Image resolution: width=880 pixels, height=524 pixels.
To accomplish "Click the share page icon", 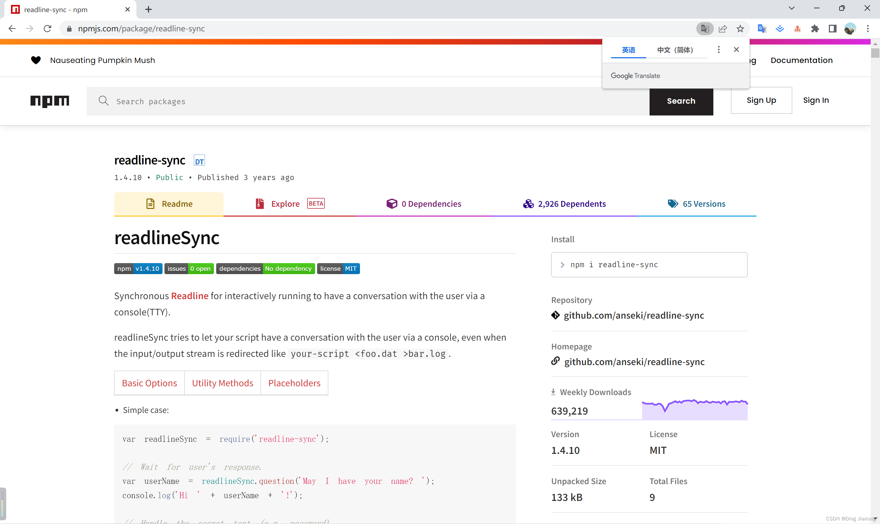I will point(723,29).
